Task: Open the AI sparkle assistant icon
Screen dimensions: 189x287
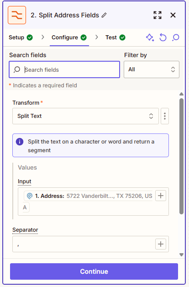Action: point(150,37)
